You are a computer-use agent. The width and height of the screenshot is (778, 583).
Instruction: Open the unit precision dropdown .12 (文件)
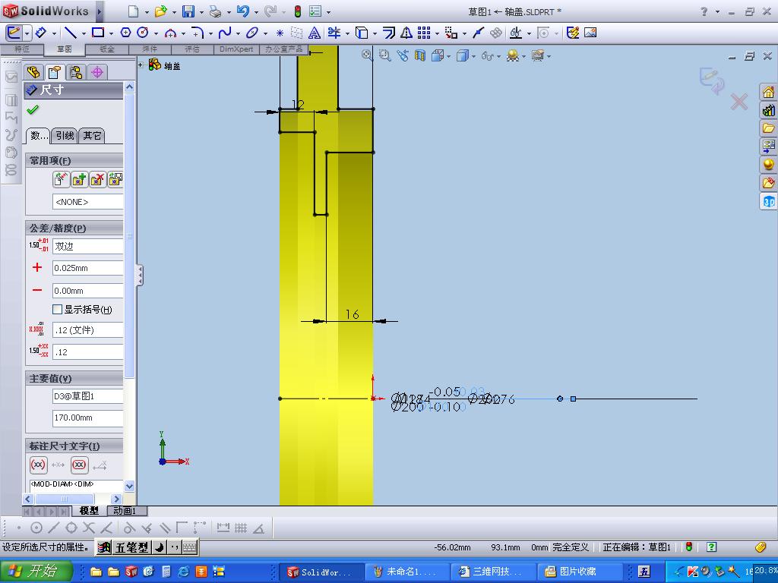point(88,330)
